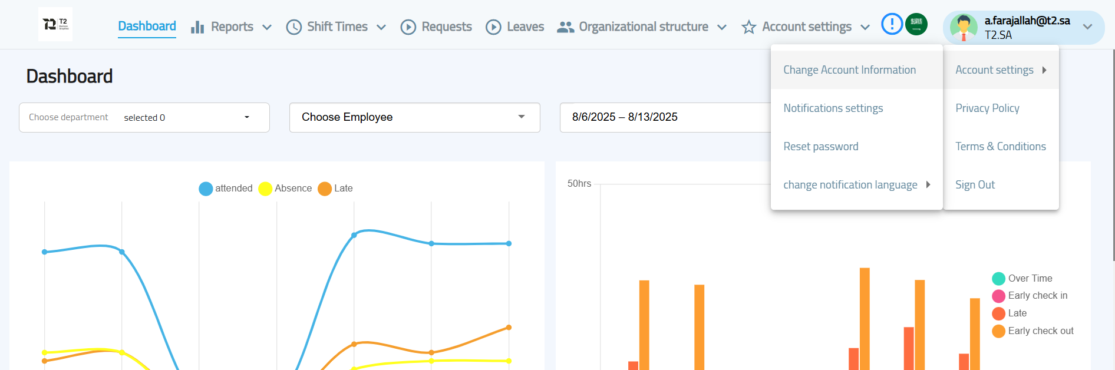Open the Terms & Conditions link

click(1001, 146)
